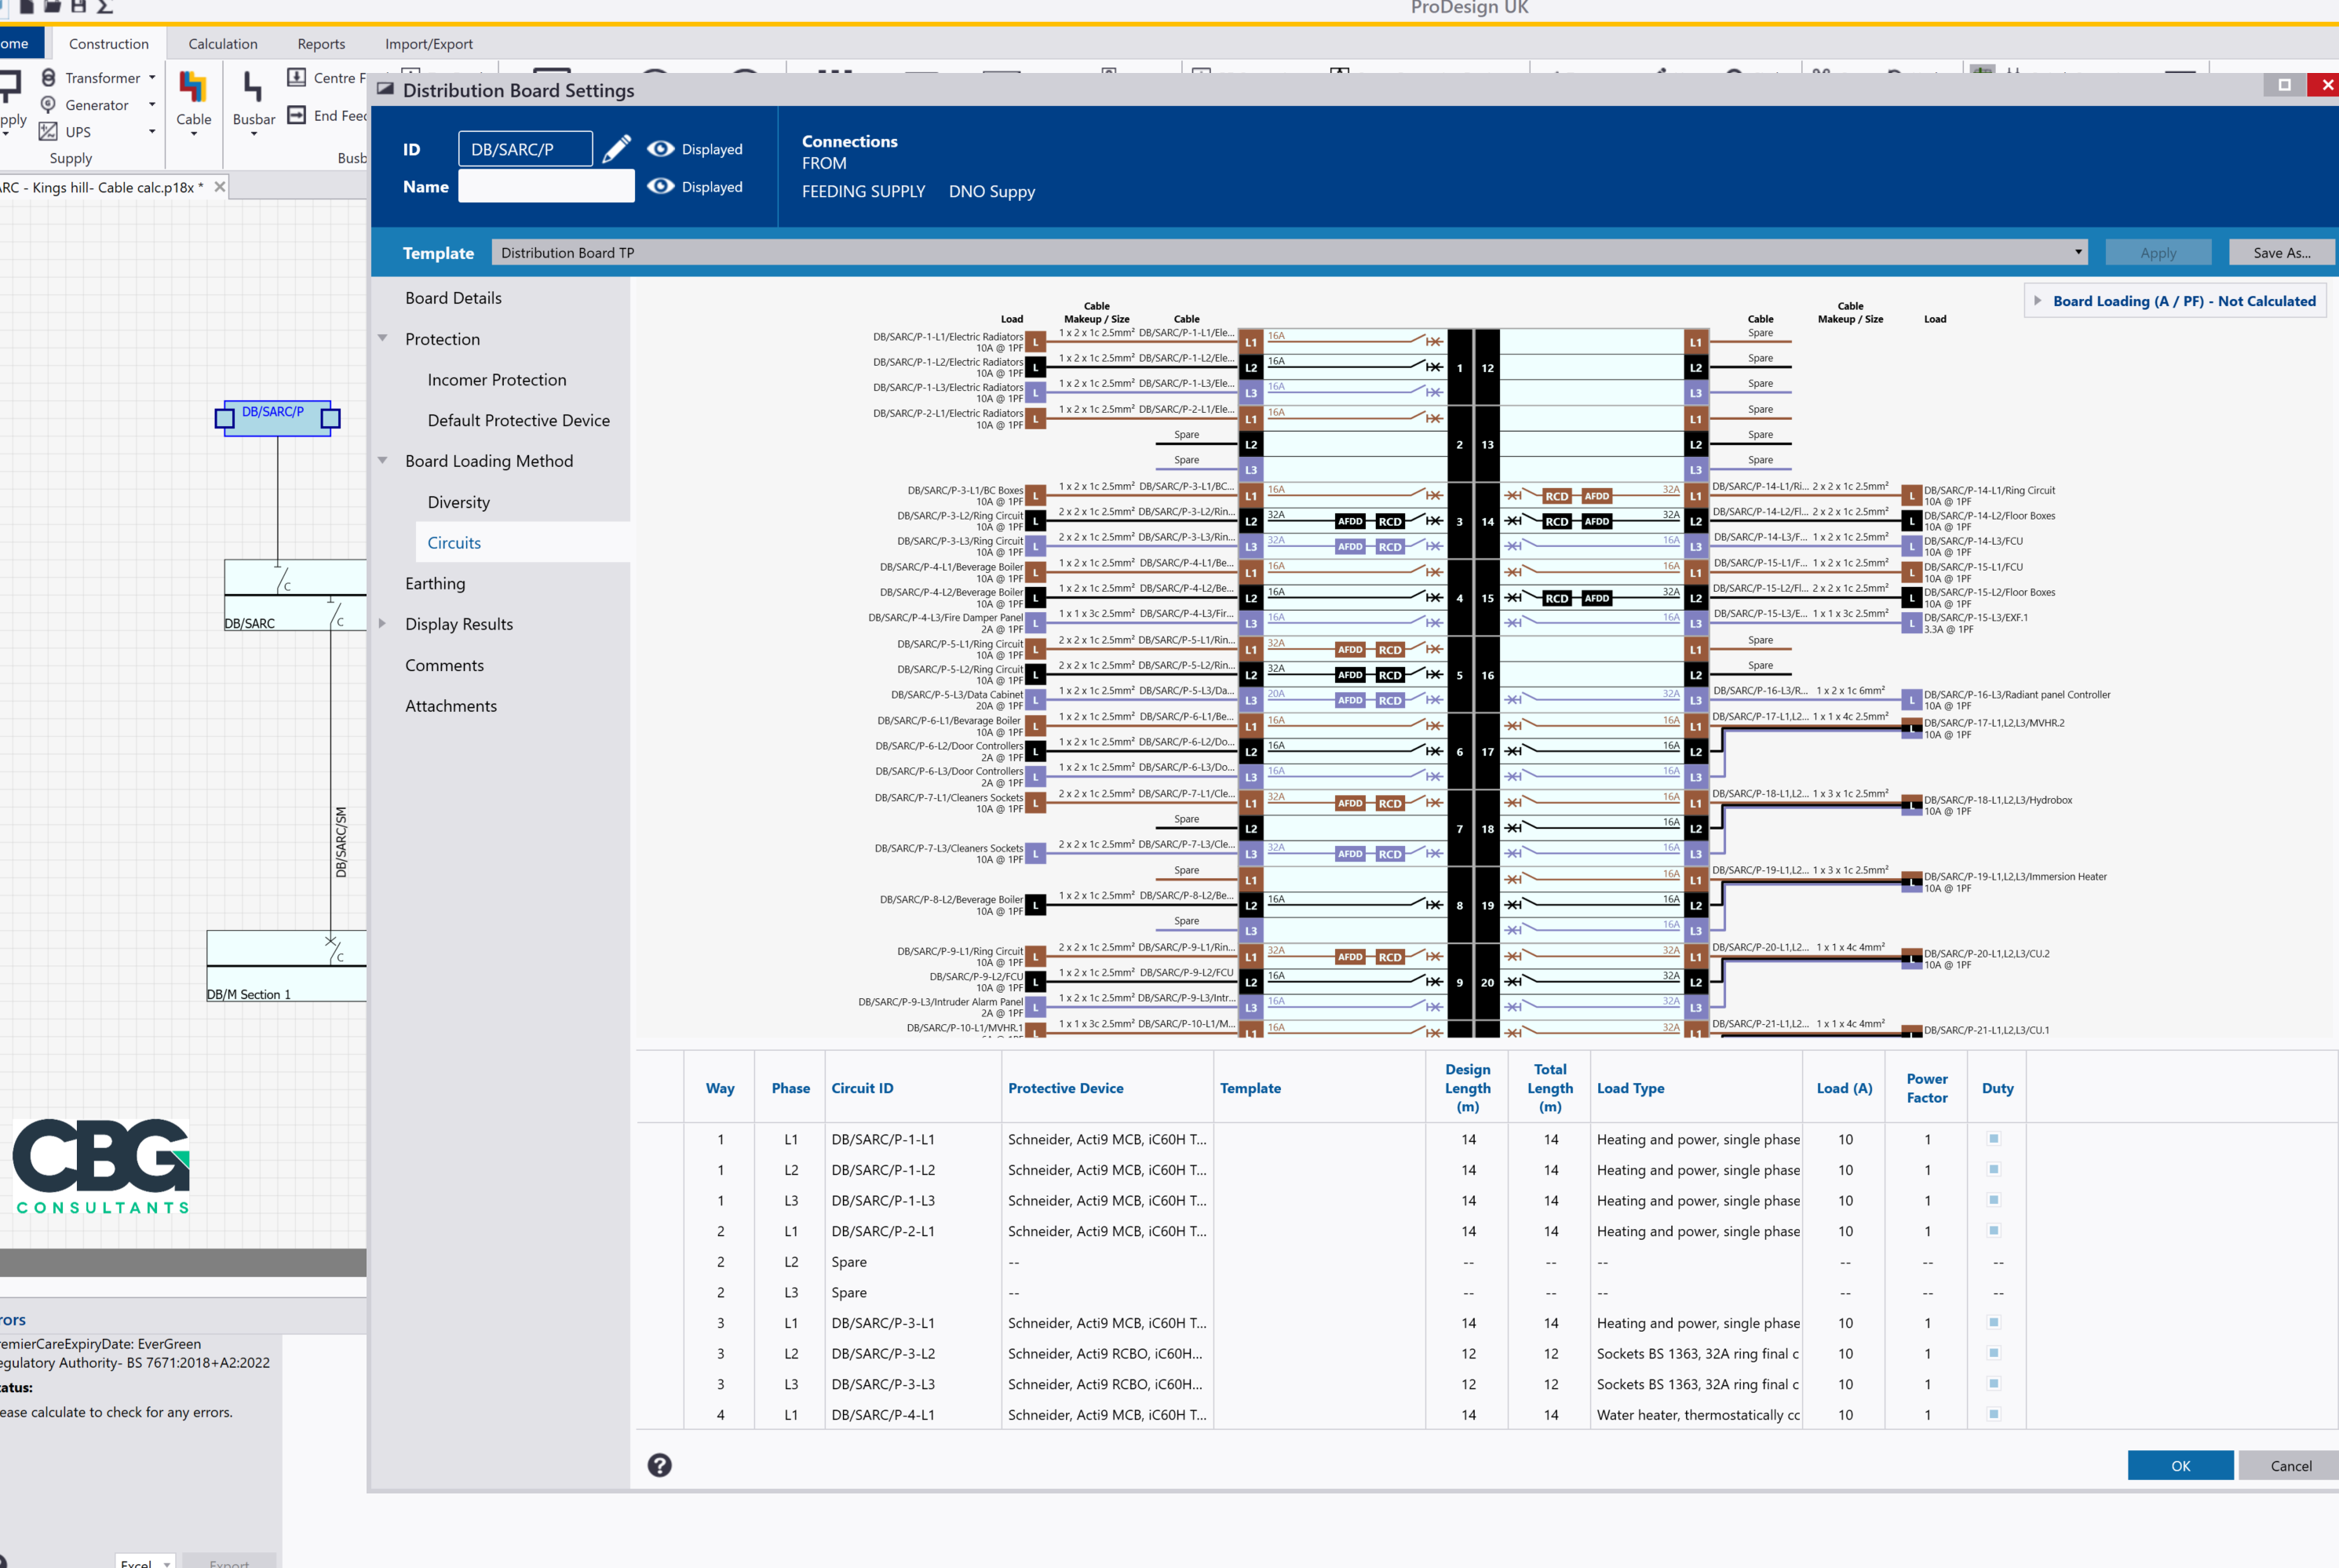Open the Reports ribbon tab
Screen dimensions: 2339x1568
[x=321, y=43]
